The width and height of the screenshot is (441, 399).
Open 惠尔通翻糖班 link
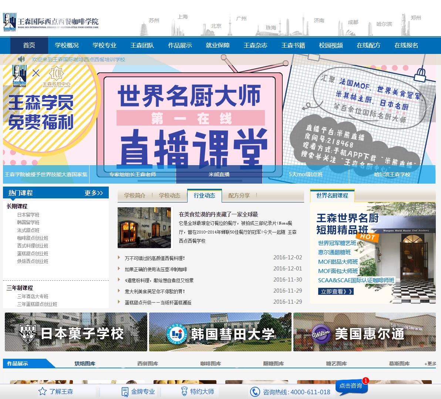point(334,252)
